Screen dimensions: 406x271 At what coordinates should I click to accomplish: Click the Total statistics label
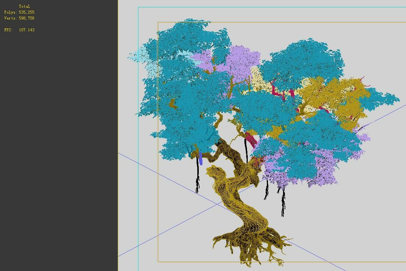24,6
